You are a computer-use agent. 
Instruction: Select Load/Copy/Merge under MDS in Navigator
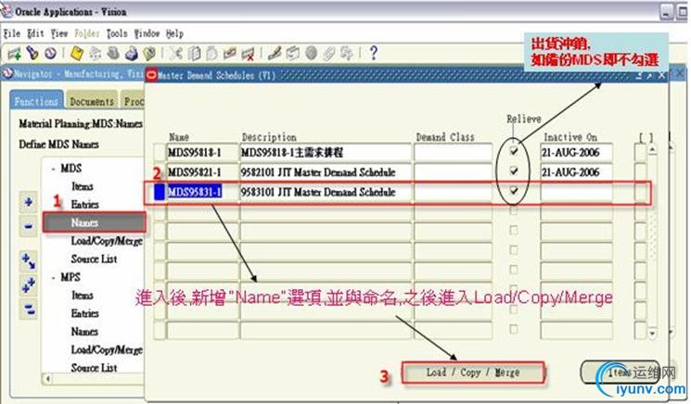[107, 241]
